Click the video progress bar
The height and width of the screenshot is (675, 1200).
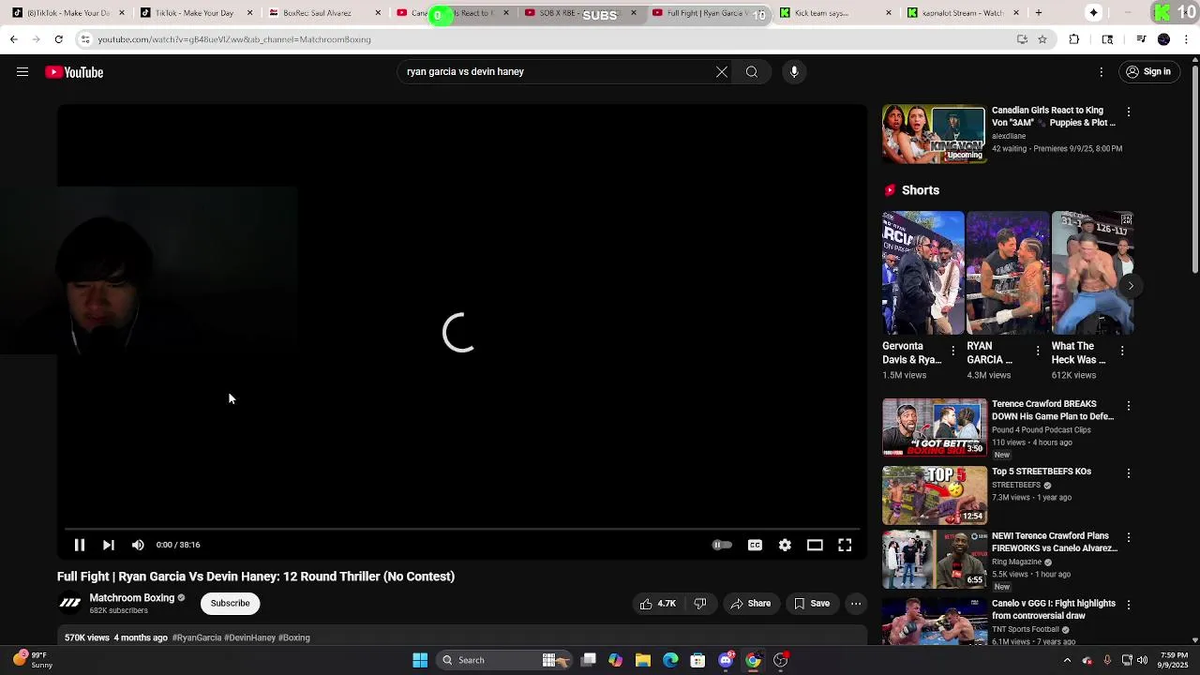(462, 529)
